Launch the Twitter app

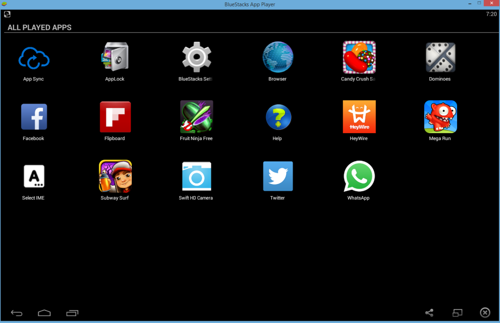point(278,176)
